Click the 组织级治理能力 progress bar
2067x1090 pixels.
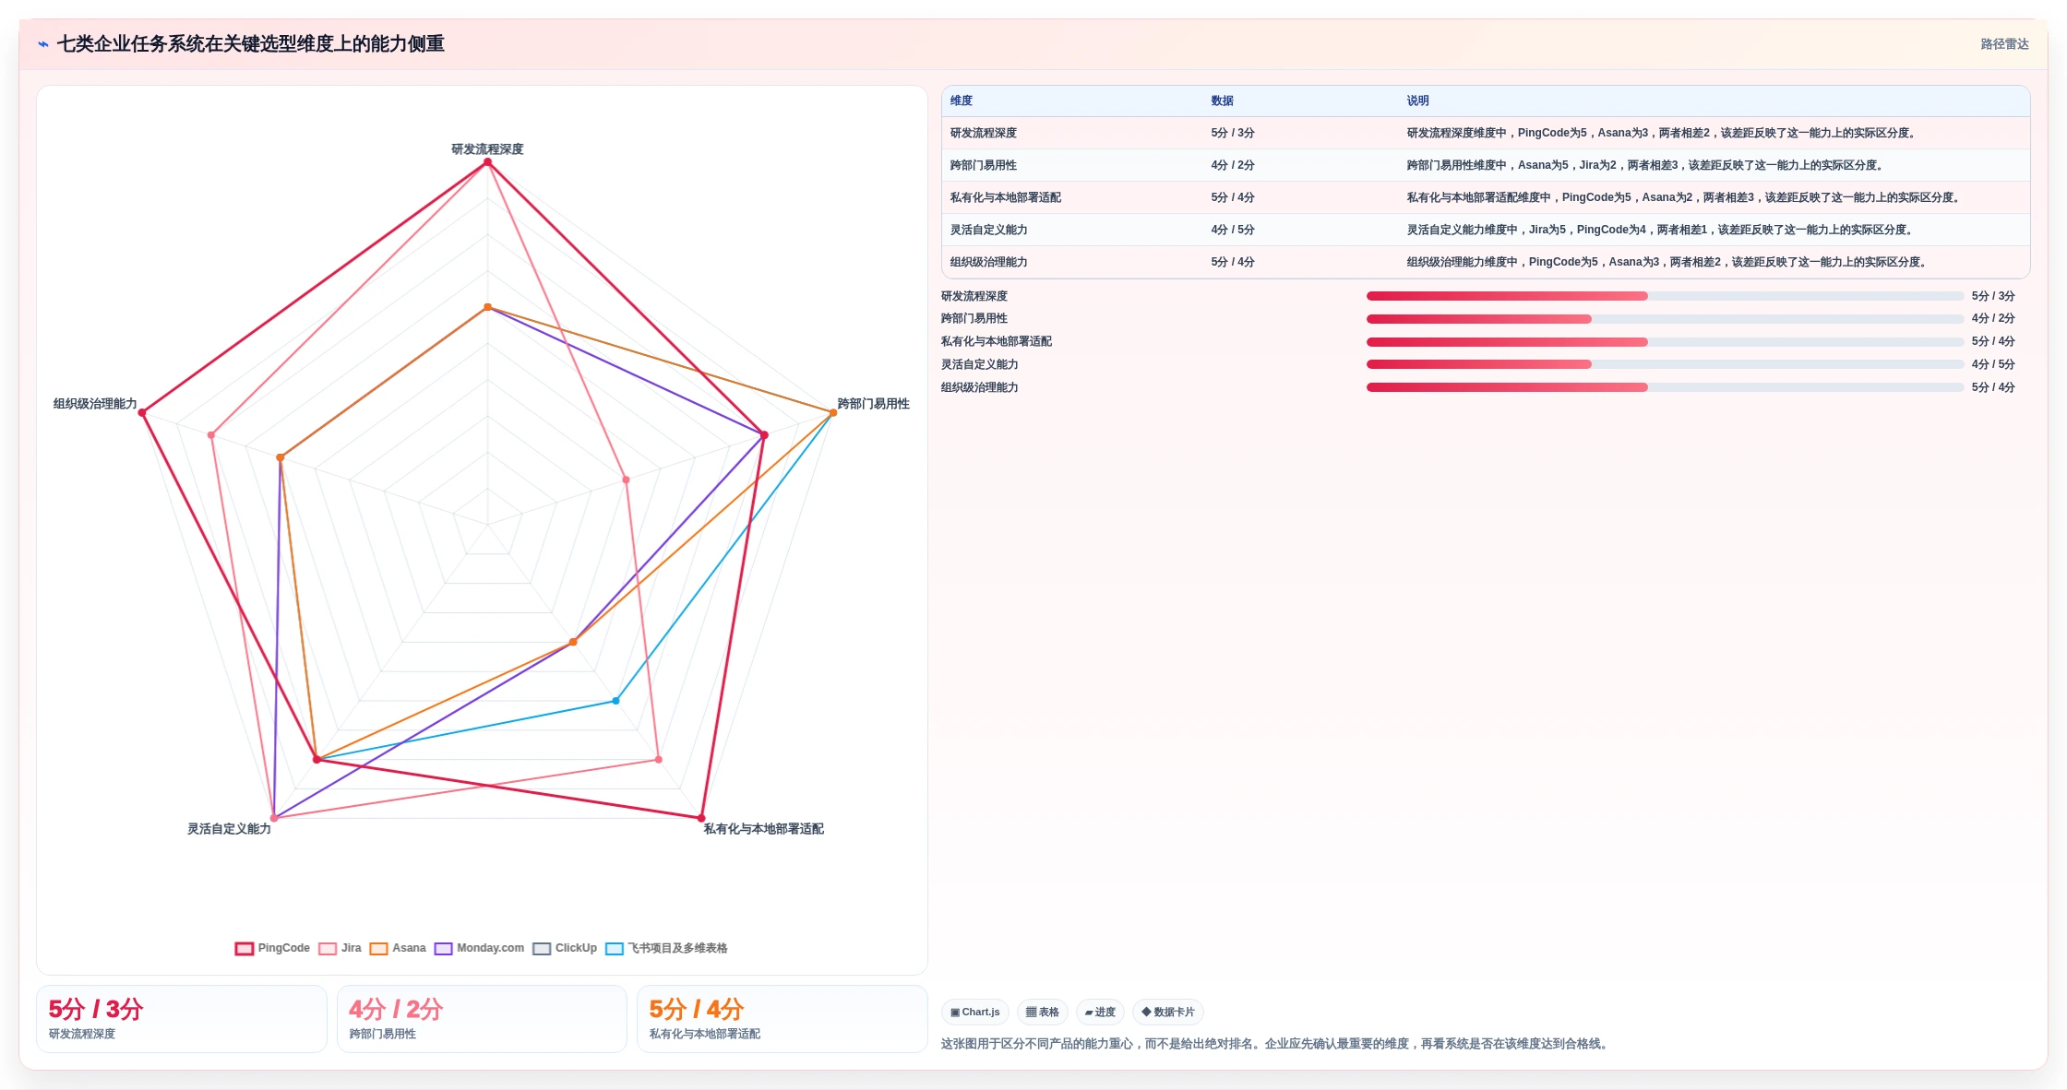(1665, 387)
